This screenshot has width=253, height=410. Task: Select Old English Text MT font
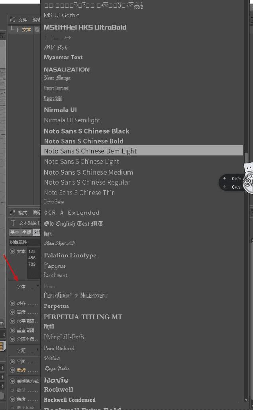[73, 223]
